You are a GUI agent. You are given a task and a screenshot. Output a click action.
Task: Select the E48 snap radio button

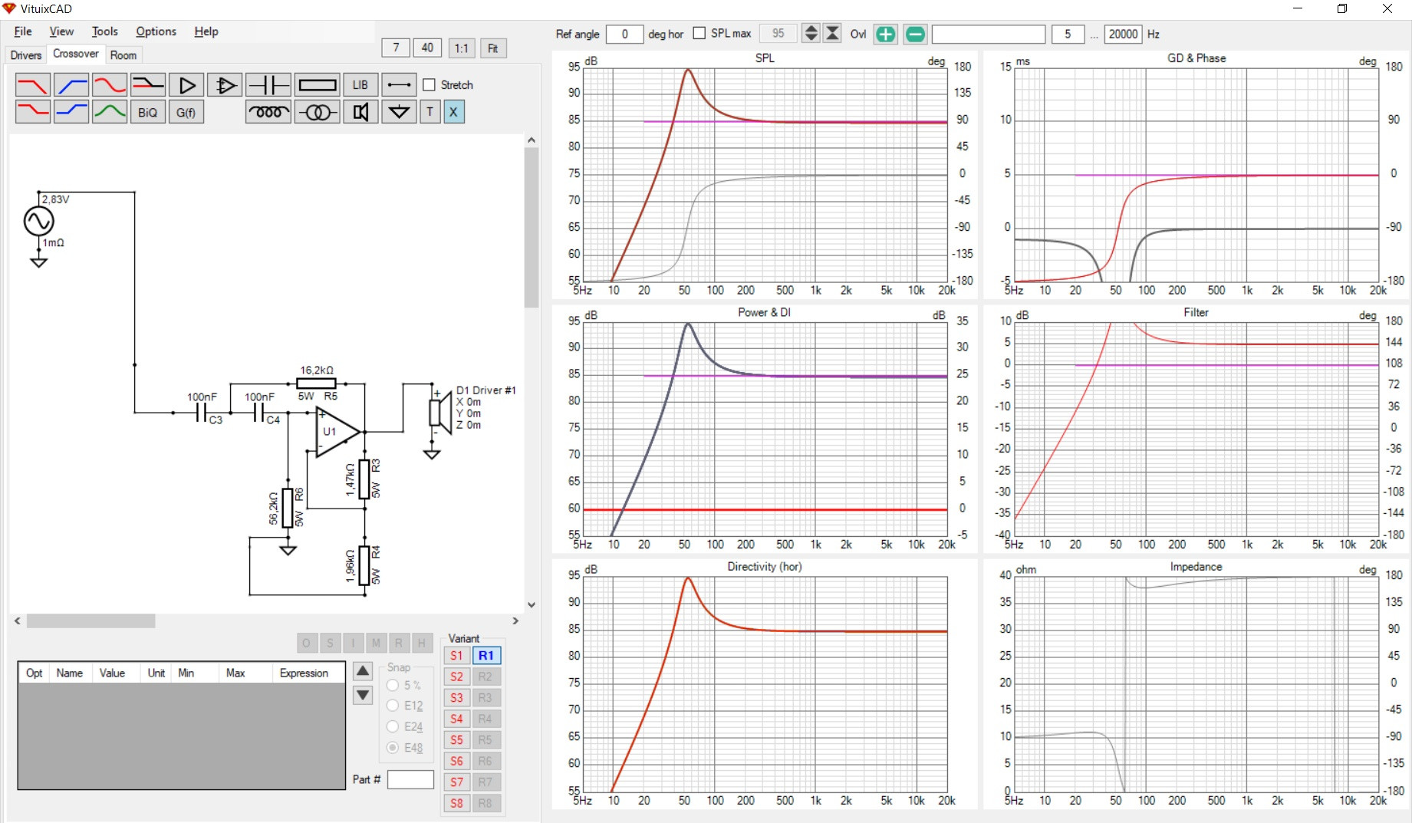[x=393, y=748]
